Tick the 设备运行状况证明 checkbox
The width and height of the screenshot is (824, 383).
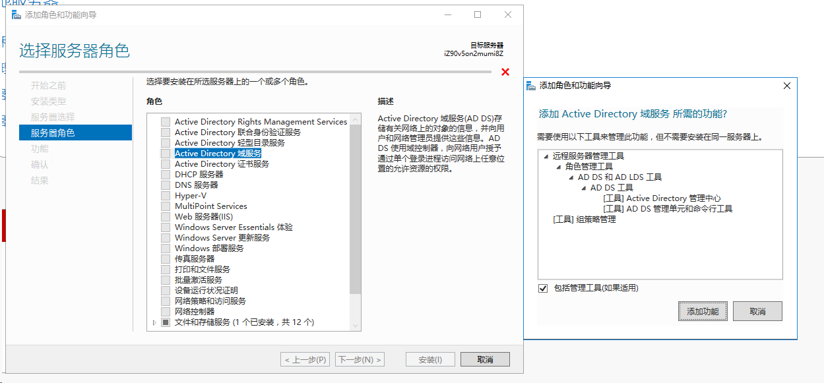pos(166,291)
